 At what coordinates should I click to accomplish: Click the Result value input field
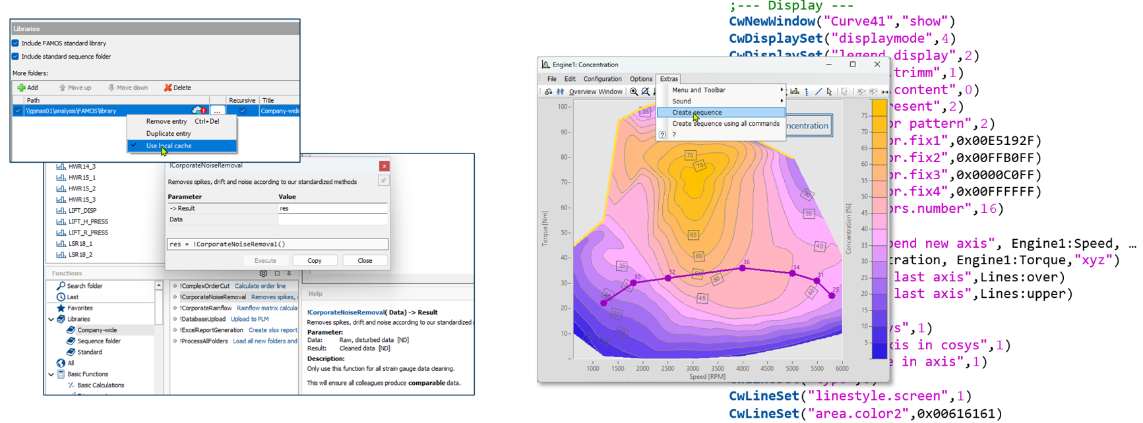tap(332, 208)
